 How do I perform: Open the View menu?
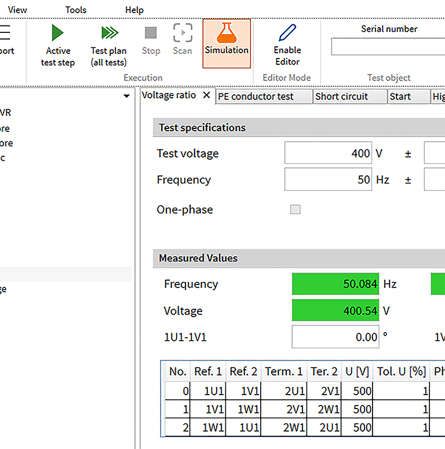tap(17, 10)
